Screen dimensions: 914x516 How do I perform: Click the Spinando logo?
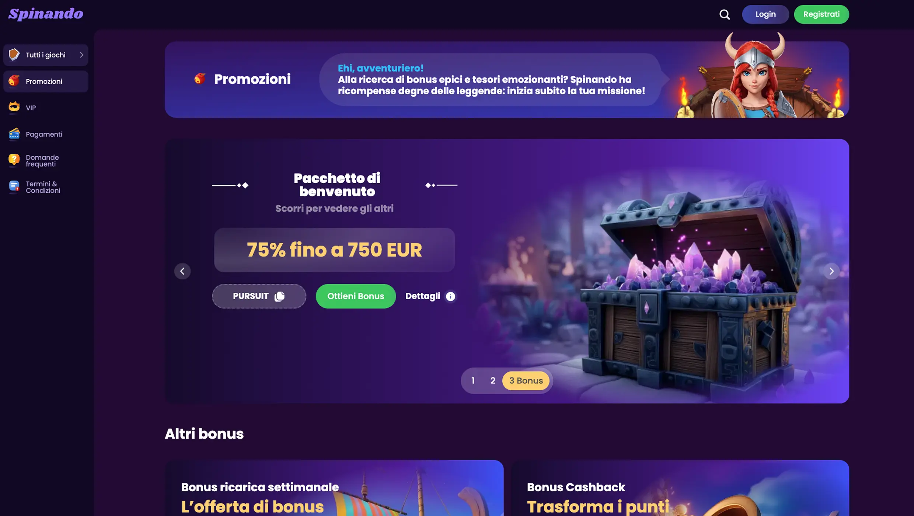pyautogui.click(x=46, y=14)
